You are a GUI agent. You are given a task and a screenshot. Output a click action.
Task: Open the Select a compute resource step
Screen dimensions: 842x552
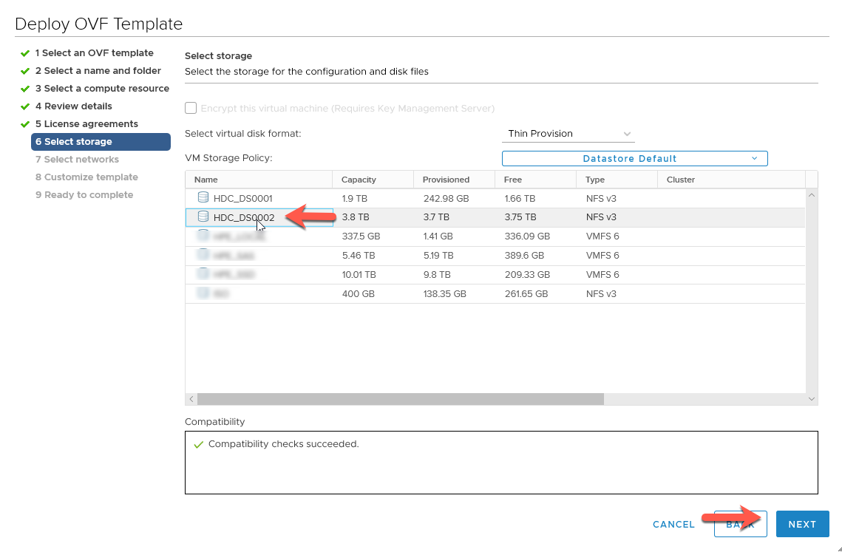coord(102,88)
